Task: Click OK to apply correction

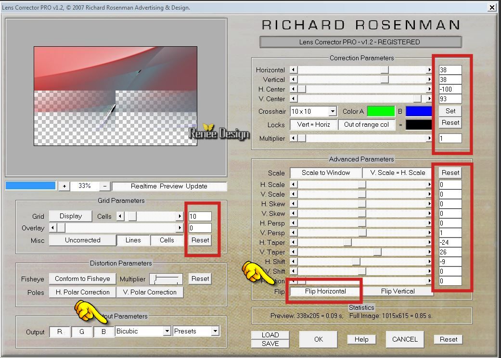Action: coord(318,339)
